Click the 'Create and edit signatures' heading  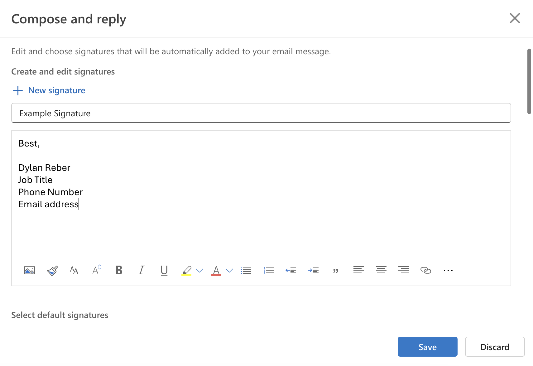point(63,72)
